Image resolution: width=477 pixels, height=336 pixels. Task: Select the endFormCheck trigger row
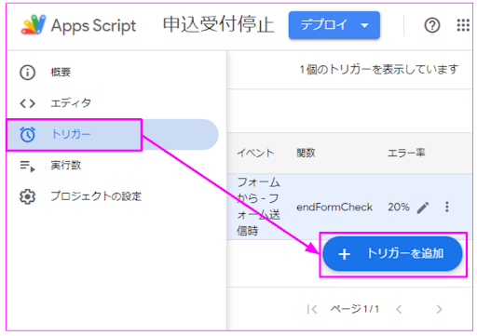[x=349, y=207]
